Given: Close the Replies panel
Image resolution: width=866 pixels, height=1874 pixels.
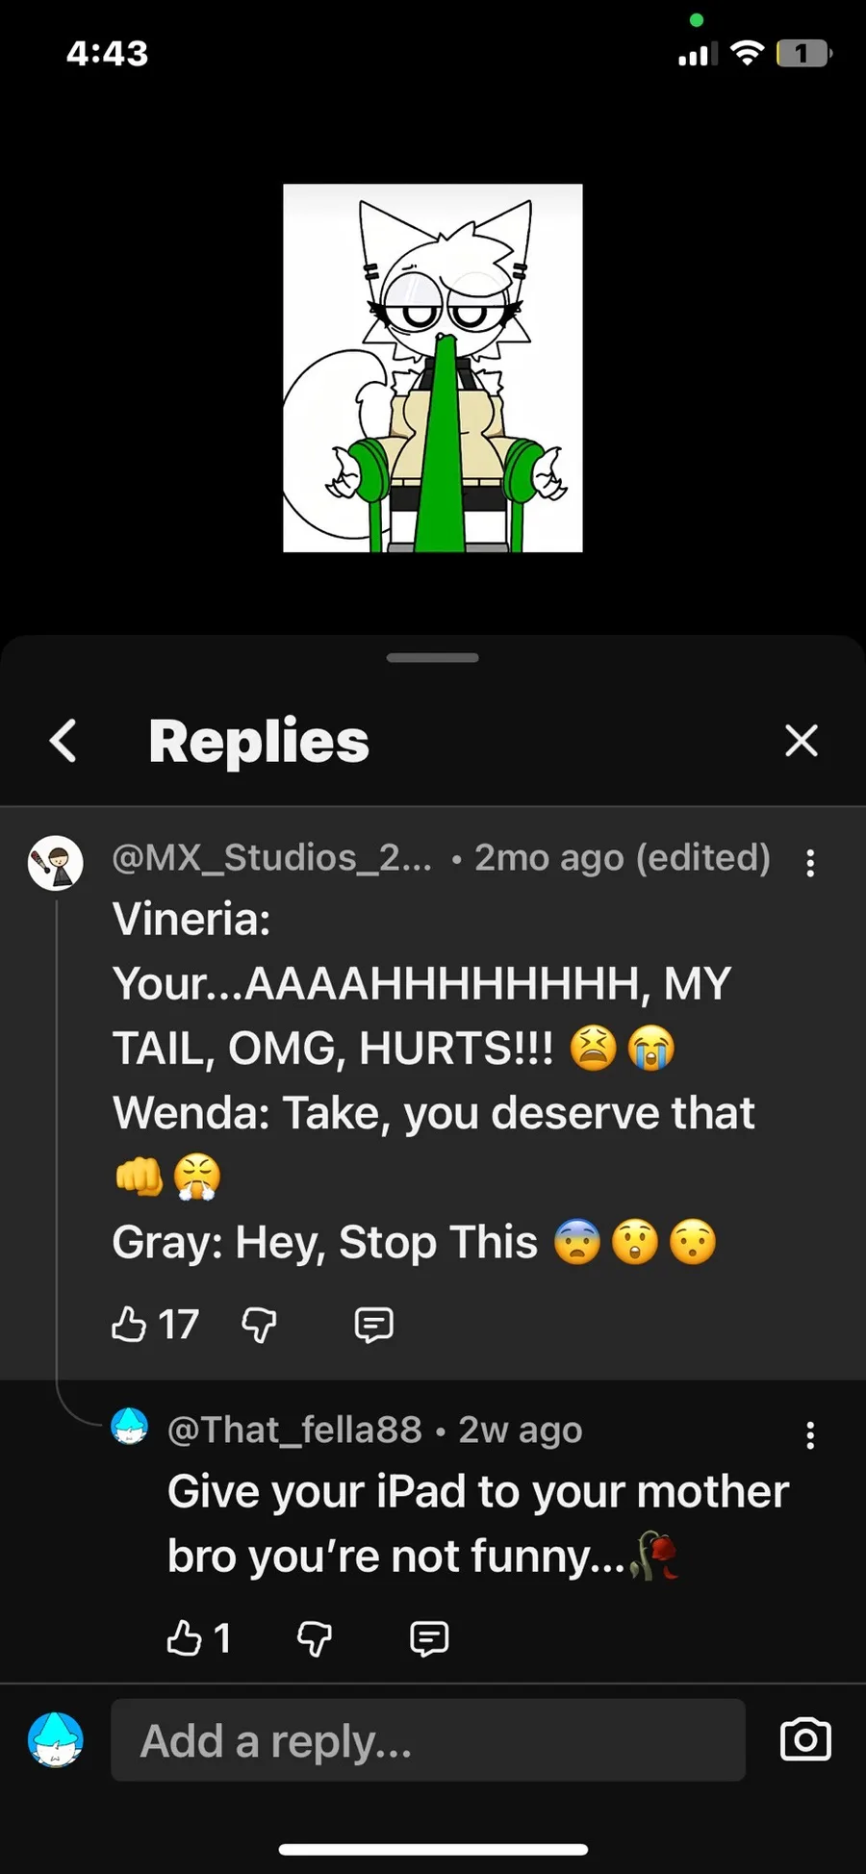Looking at the screenshot, I should (801, 741).
